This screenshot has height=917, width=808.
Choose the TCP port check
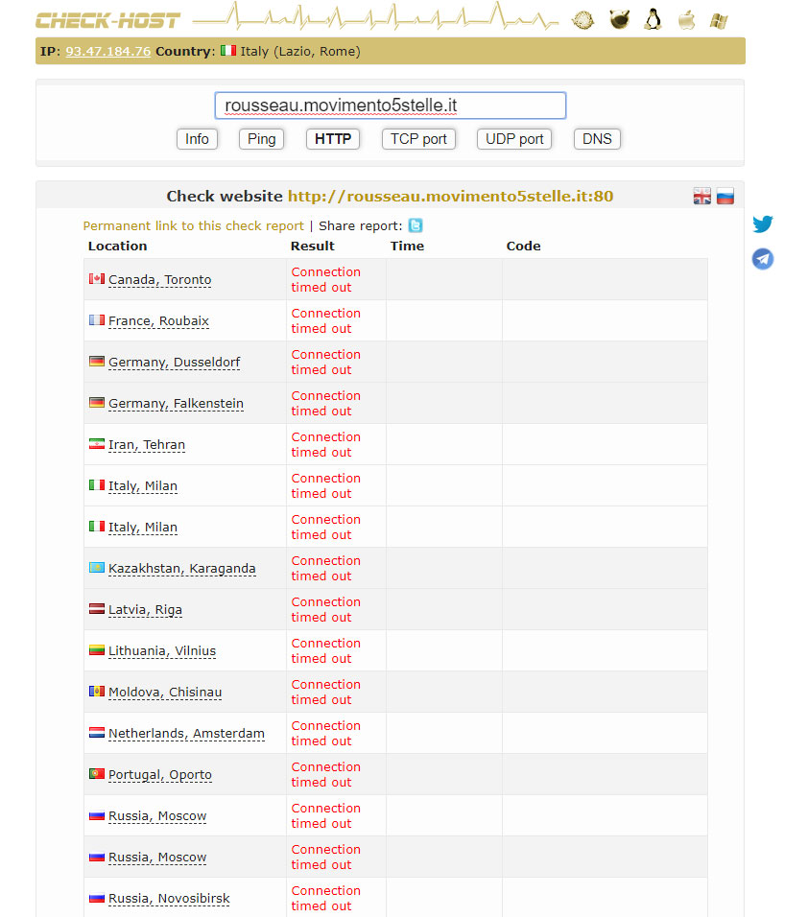point(418,139)
